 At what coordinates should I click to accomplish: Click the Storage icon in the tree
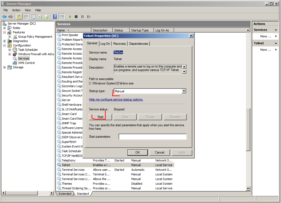10,67
